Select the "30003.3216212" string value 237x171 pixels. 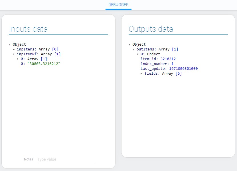pos(44,64)
